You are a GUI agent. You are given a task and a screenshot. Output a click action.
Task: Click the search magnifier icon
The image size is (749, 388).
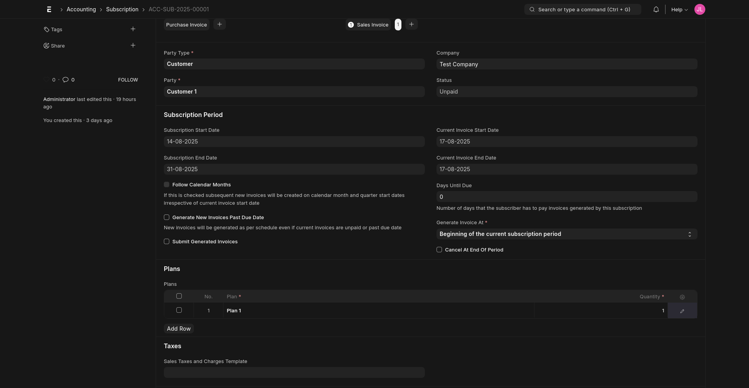(532, 9)
